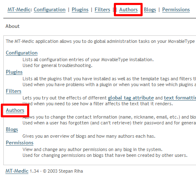This screenshot has height=181, width=196.
Task: Click the intro sentence 'The MT-Medic application allows'
Action: pyautogui.click(x=39, y=41)
